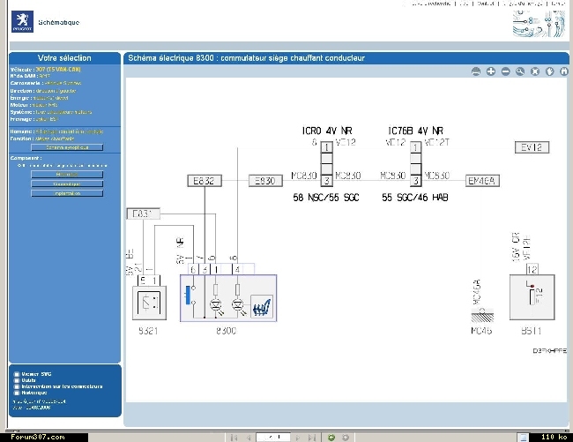The width and height of the screenshot is (573, 442).
Task: Click pin 12 of BSI1 connector
Action: coord(532,269)
